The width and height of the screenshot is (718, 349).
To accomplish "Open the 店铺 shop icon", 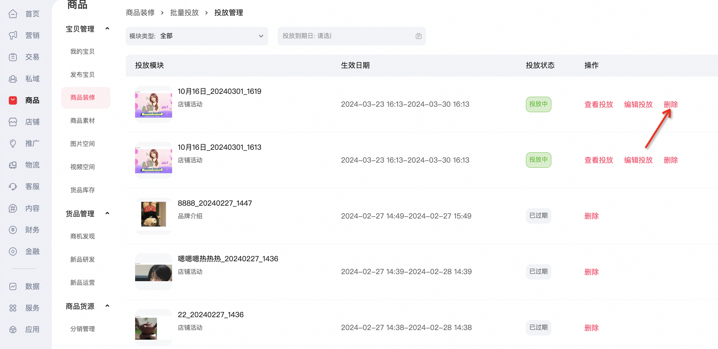I will coord(13,122).
